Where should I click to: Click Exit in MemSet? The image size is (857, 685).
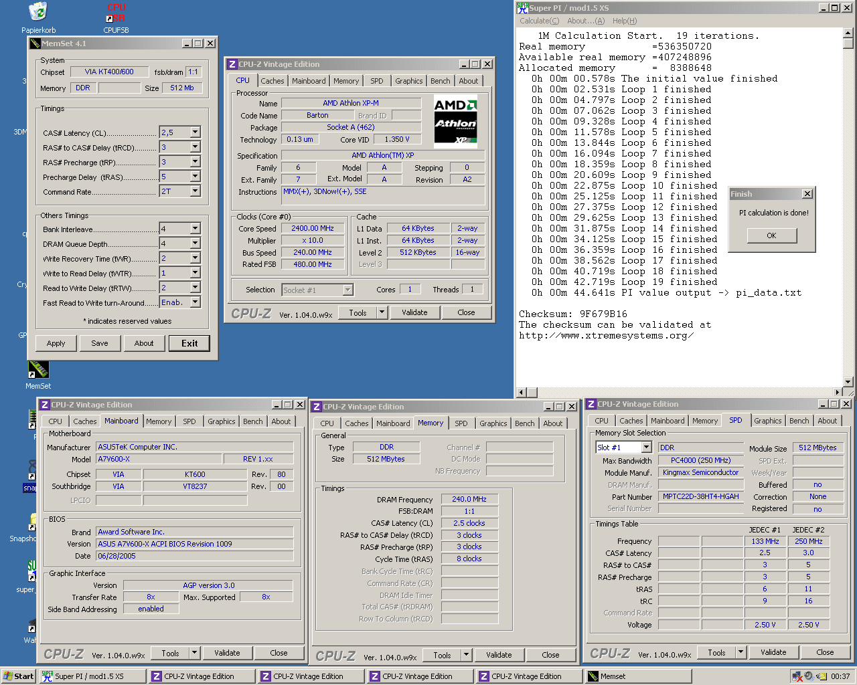(x=189, y=343)
